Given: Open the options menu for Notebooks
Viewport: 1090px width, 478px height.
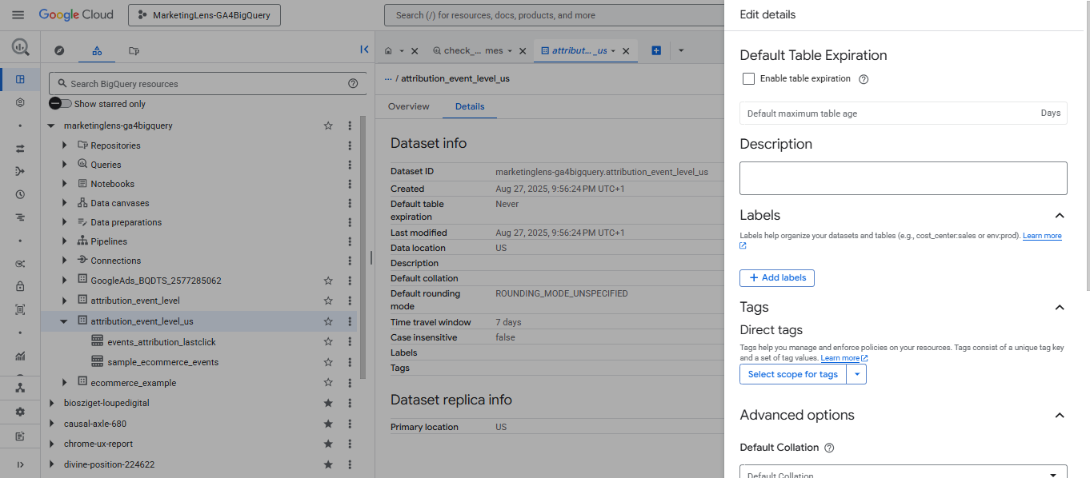Looking at the screenshot, I should [x=350, y=183].
